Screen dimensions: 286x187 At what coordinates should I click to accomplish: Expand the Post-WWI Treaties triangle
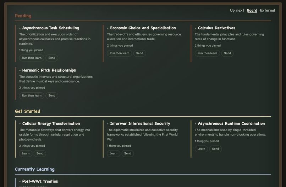coord(20,182)
